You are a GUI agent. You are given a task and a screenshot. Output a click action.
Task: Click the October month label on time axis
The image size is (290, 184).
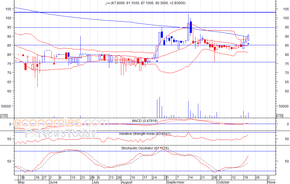pos(223,182)
